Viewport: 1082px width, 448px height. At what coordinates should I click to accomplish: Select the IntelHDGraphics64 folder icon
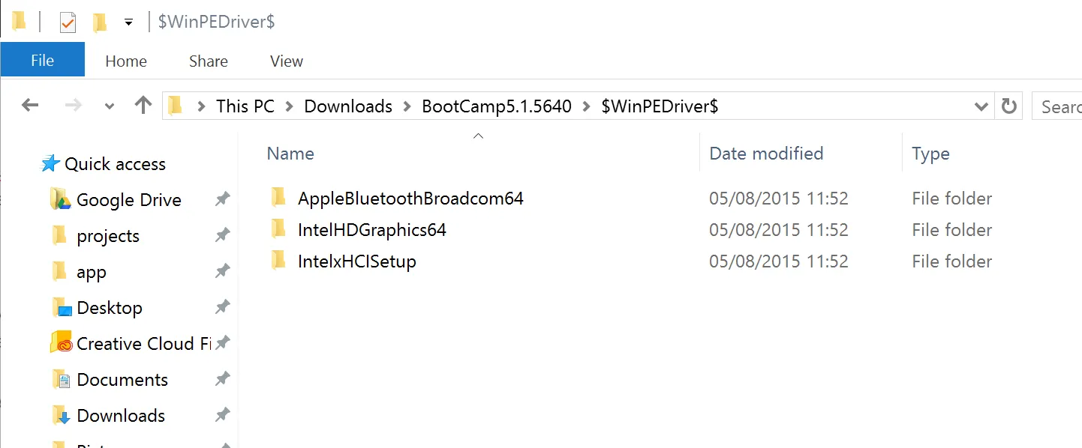(x=278, y=229)
